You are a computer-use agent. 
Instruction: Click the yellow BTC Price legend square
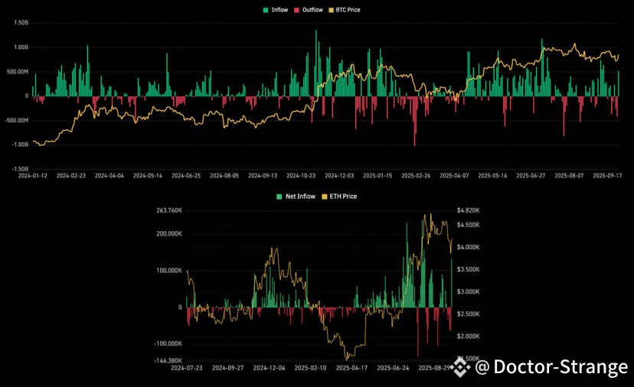(x=331, y=10)
